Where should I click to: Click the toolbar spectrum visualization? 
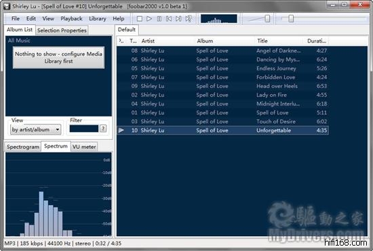point(219,19)
